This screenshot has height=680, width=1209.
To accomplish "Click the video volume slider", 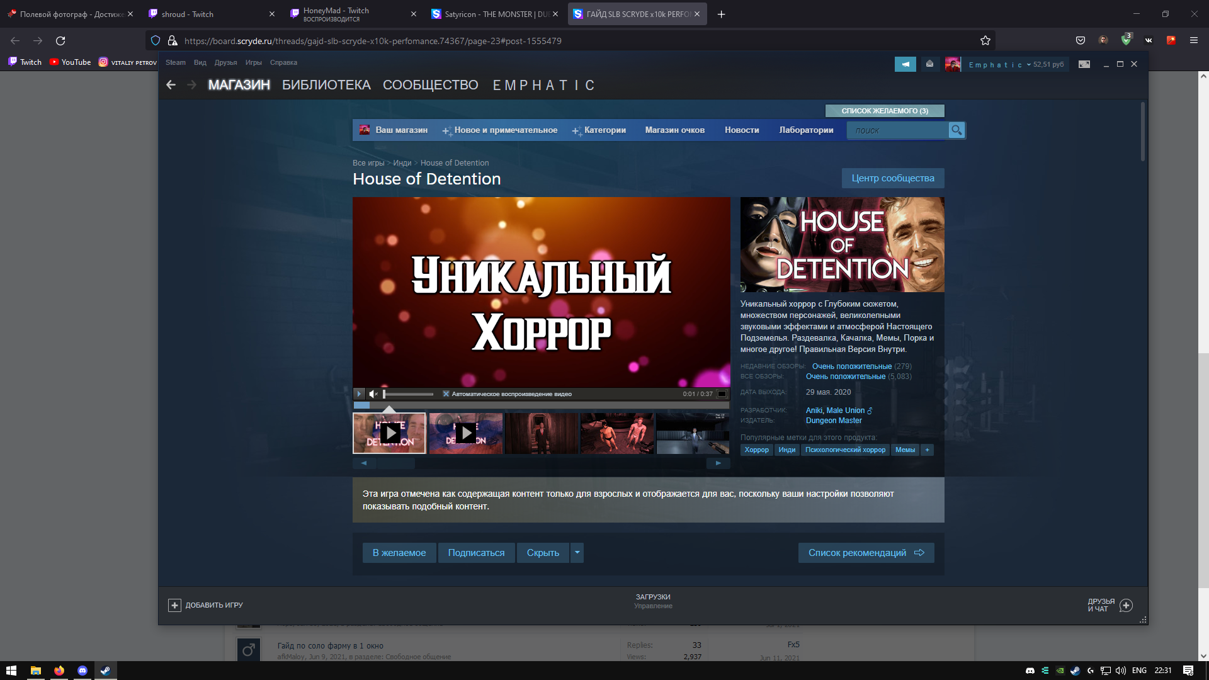I will pyautogui.click(x=408, y=394).
